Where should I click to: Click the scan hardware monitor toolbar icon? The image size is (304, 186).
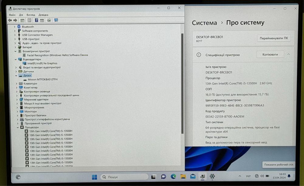tap(56, 20)
